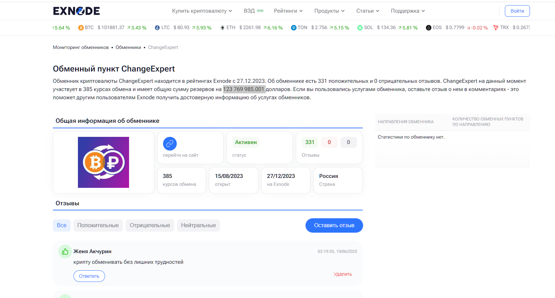The width and height of the screenshot is (555, 298).
Task: Click the grey 0 neutral reviews count
Action: click(348, 142)
